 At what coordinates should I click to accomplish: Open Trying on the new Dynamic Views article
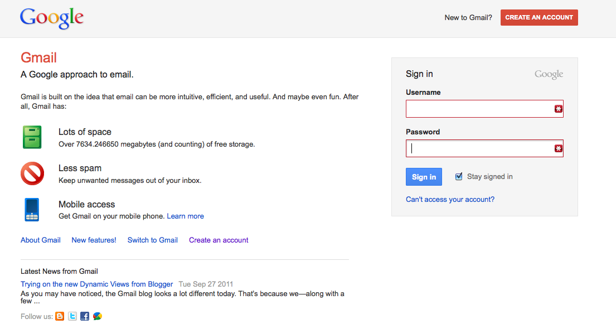click(x=96, y=284)
